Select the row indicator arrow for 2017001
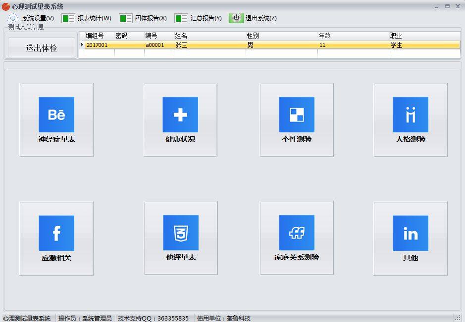The image size is (465, 322). tap(82, 45)
